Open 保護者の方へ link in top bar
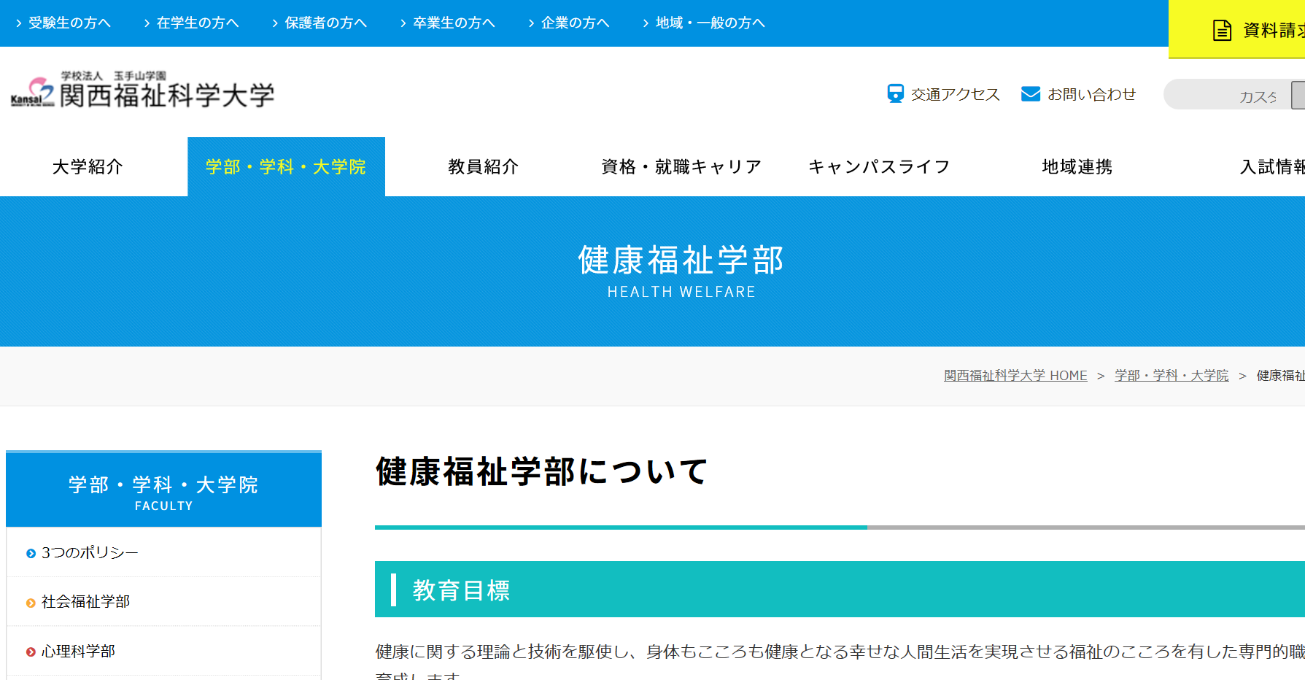 [326, 23]
